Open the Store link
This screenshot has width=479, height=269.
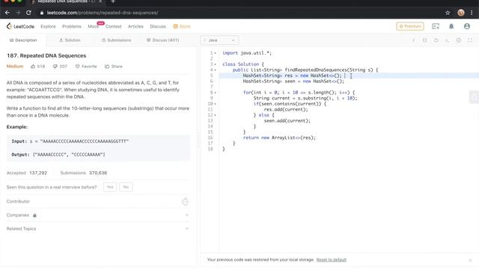[x=182, y=27]
